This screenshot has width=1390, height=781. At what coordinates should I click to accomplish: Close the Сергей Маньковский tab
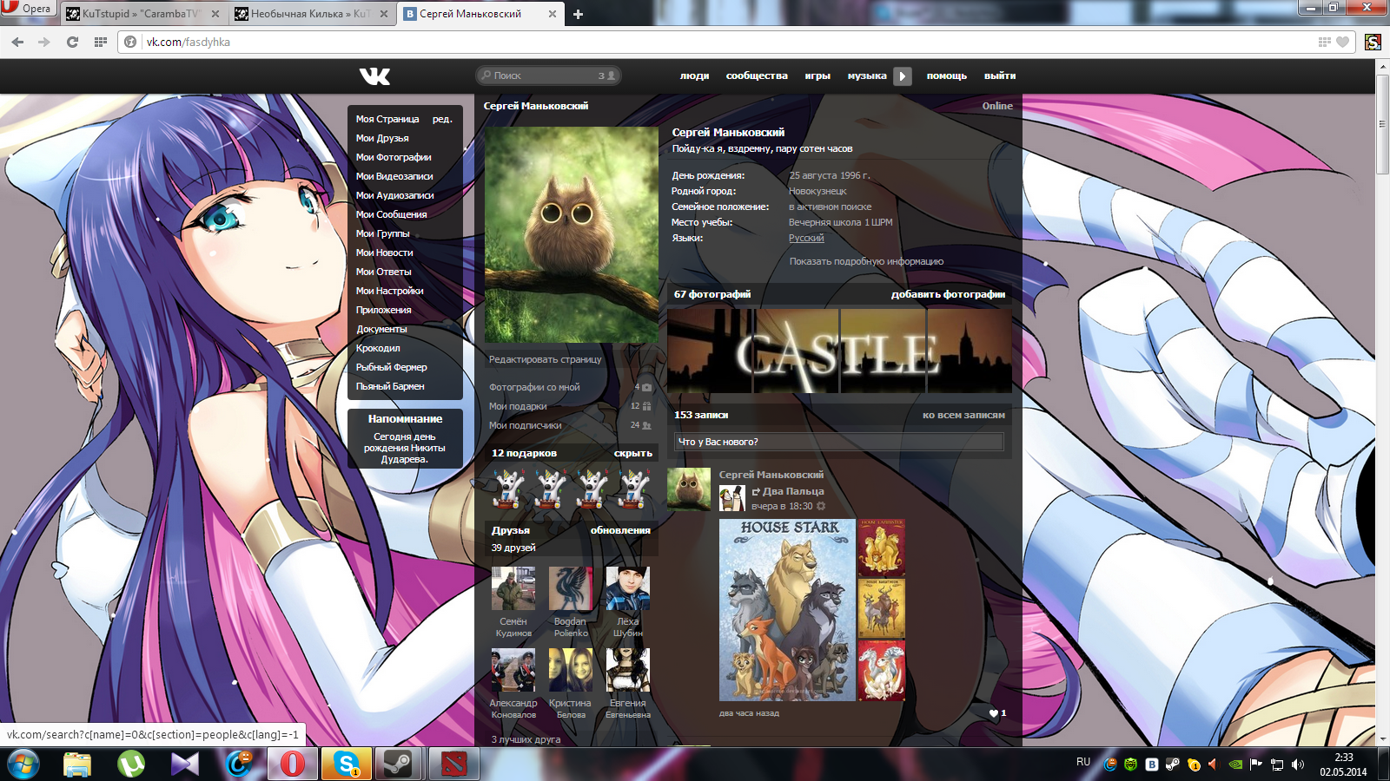[553, 14]
